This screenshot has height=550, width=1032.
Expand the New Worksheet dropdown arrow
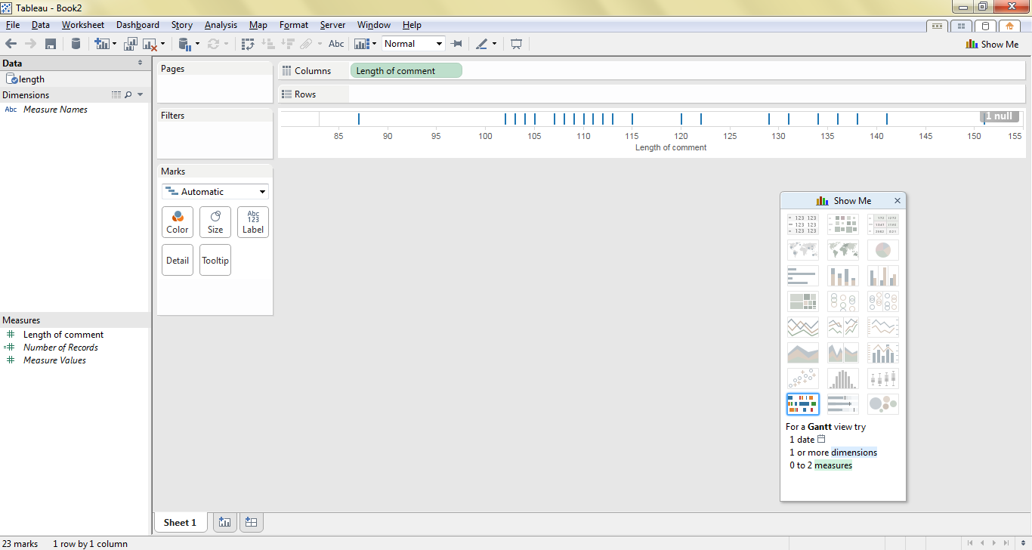click(115, 44)
